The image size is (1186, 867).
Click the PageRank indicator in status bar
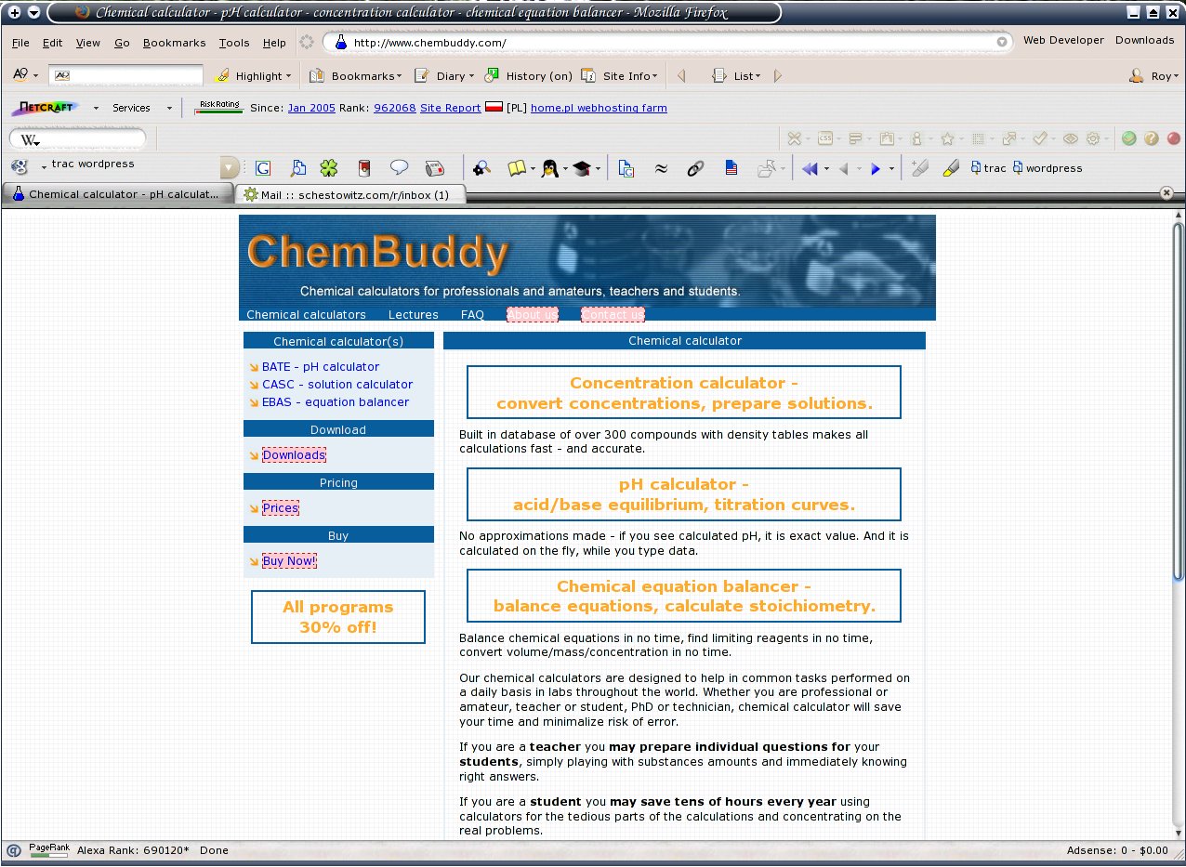point(48,849)
